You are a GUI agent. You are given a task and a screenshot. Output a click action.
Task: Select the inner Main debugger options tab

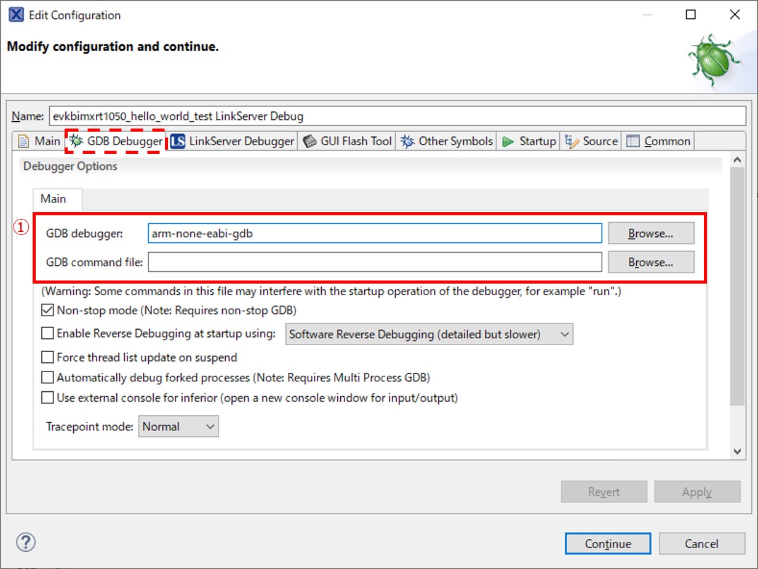click(53, 199)
